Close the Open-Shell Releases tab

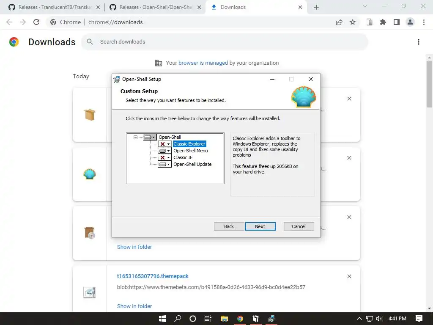[x=199, y=8]
